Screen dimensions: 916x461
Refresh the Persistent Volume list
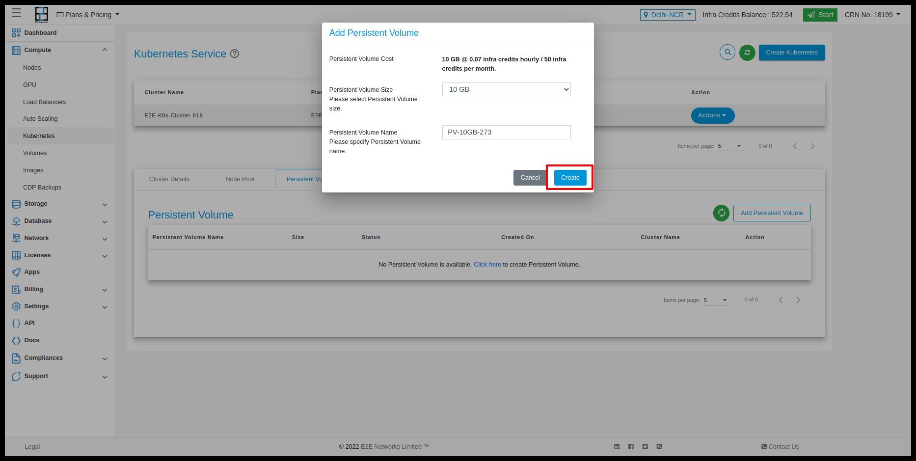721,213
